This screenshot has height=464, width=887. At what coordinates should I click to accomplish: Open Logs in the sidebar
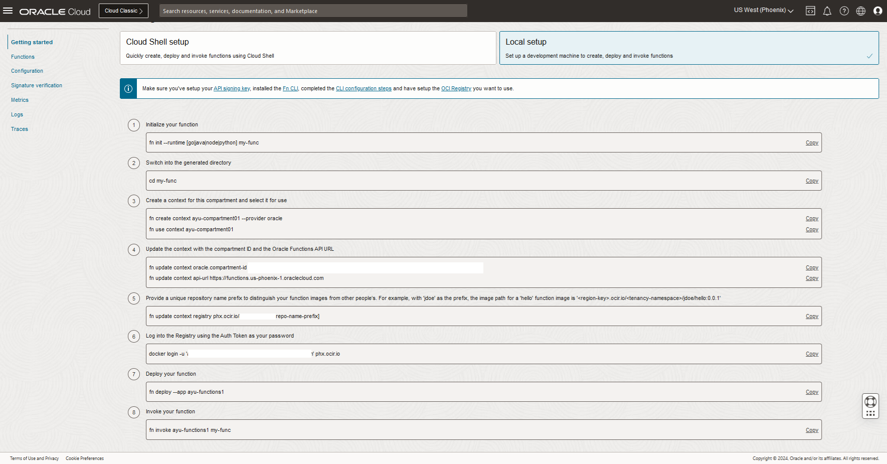point(17,115)
